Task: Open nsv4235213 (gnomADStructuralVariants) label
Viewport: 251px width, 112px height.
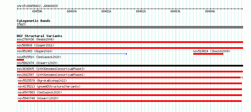Action: 49,86
